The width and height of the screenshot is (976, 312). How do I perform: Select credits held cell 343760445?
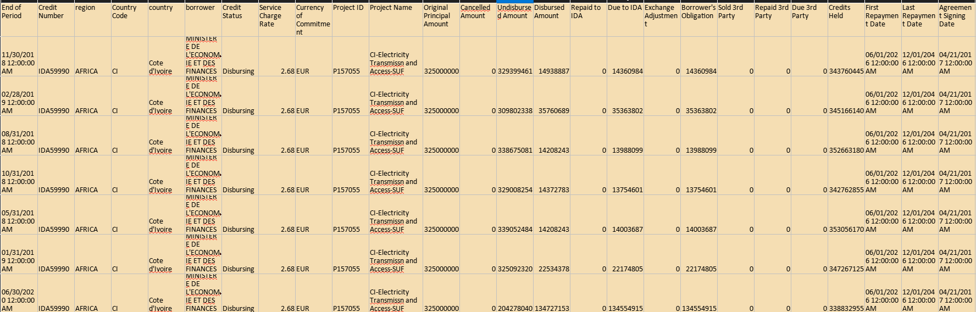pos(846,57)
